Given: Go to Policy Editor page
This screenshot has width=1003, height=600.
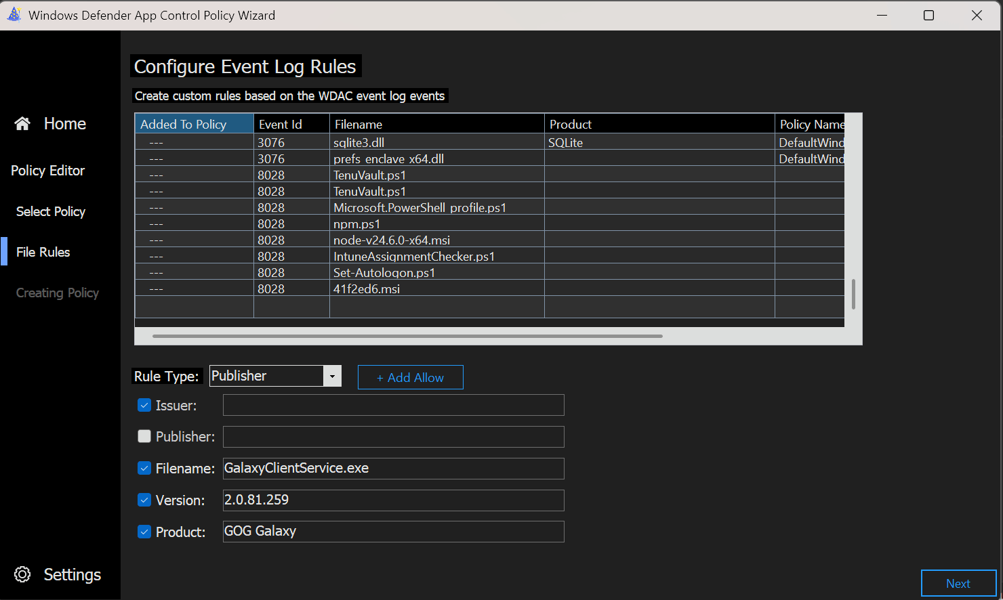Looking at the screenshot, I should [x=47, y=171].
